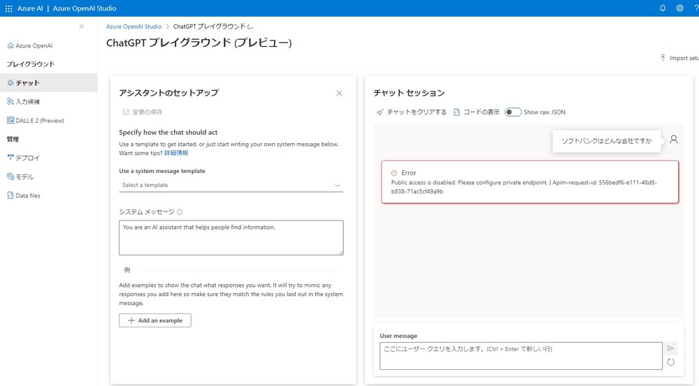The image size is (699, 386).
Task: Click the notifications bell icon
Action: click(663, 8)
